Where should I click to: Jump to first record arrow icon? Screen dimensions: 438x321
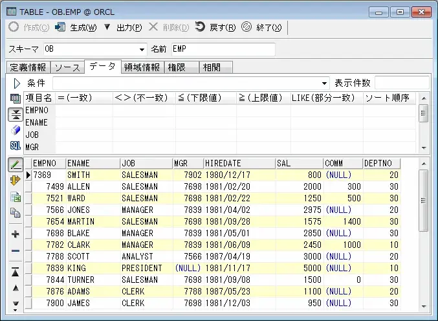[x=16, y=272]
